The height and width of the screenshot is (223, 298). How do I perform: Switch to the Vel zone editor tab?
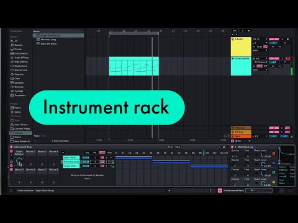coord(94,152)
